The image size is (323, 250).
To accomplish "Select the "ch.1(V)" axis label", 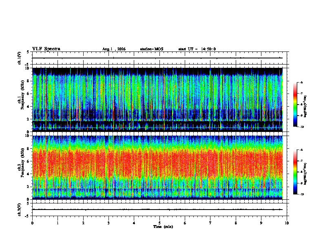I will click(x=20, y=58).
